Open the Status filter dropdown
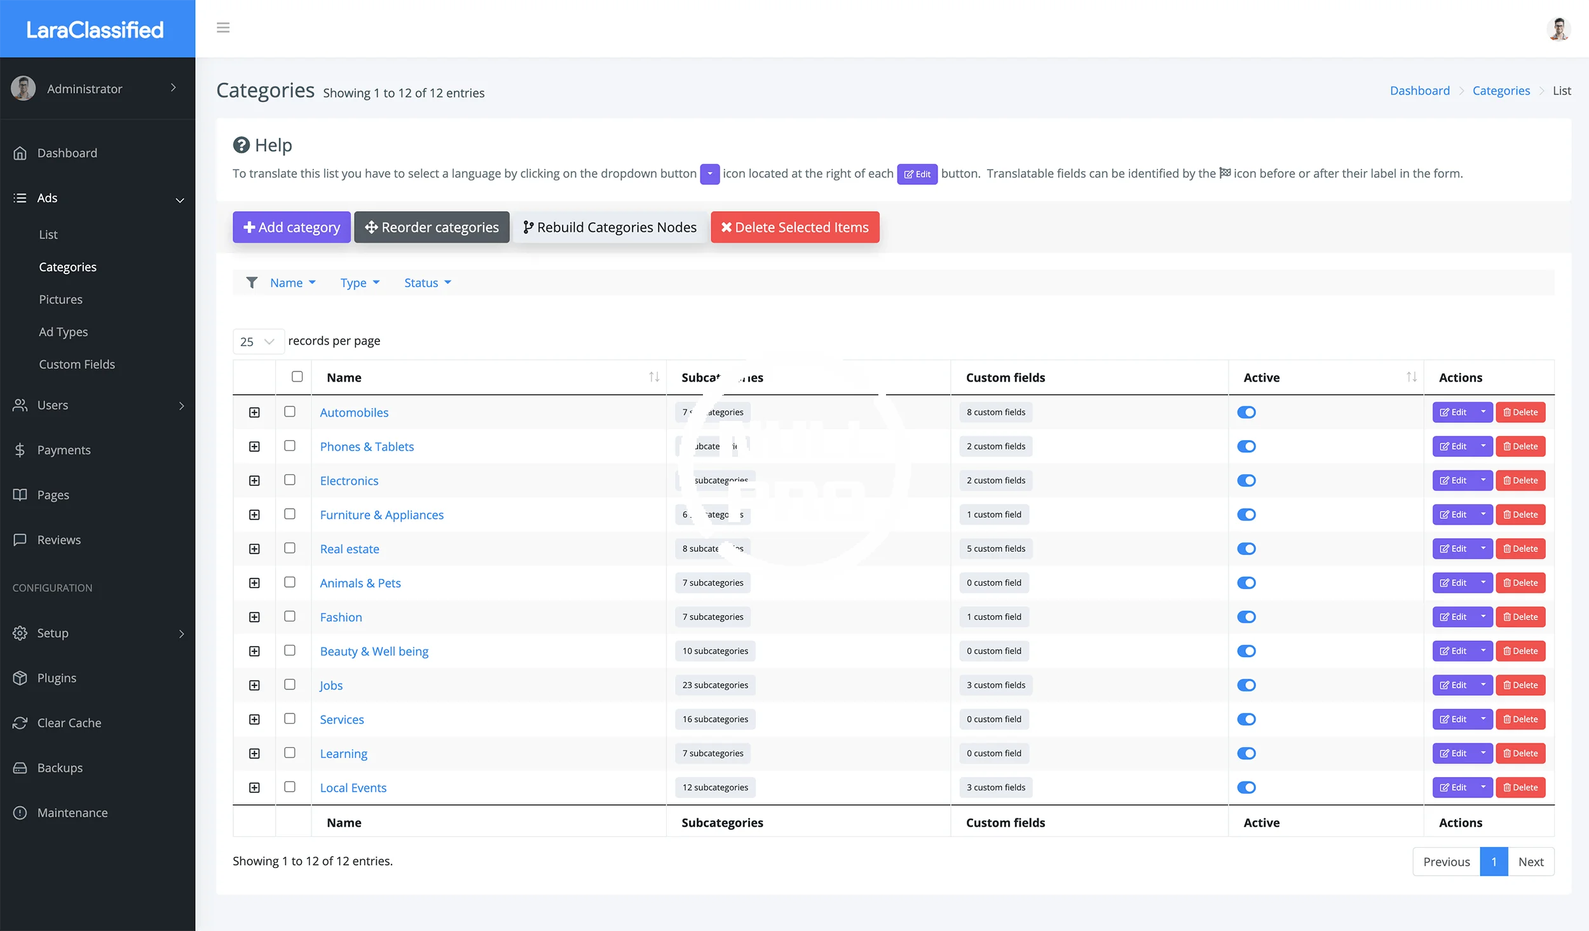This screenshot has width=1589, height=931. coord(427,283)
